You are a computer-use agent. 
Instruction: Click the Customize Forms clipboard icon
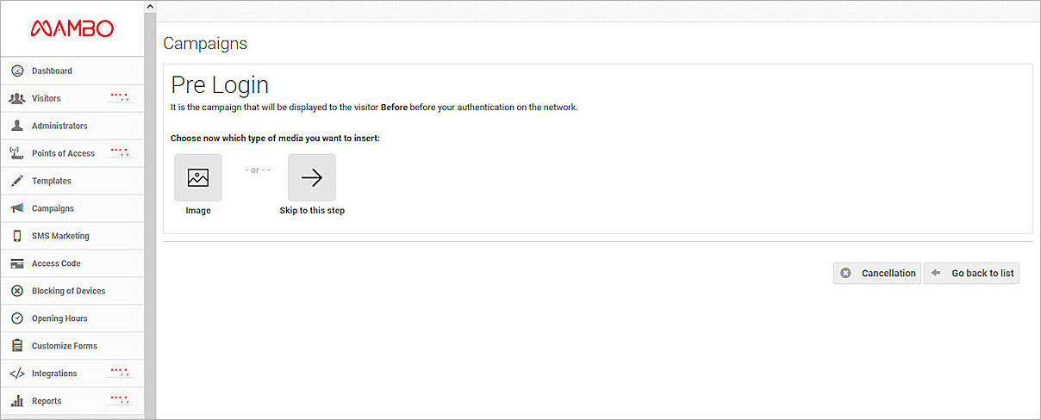(x=16, y=346)
